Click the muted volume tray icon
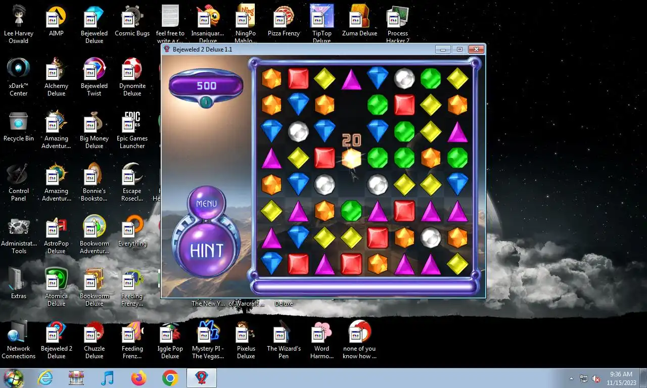This screenshot has height=388, width=647. (596, 378)
